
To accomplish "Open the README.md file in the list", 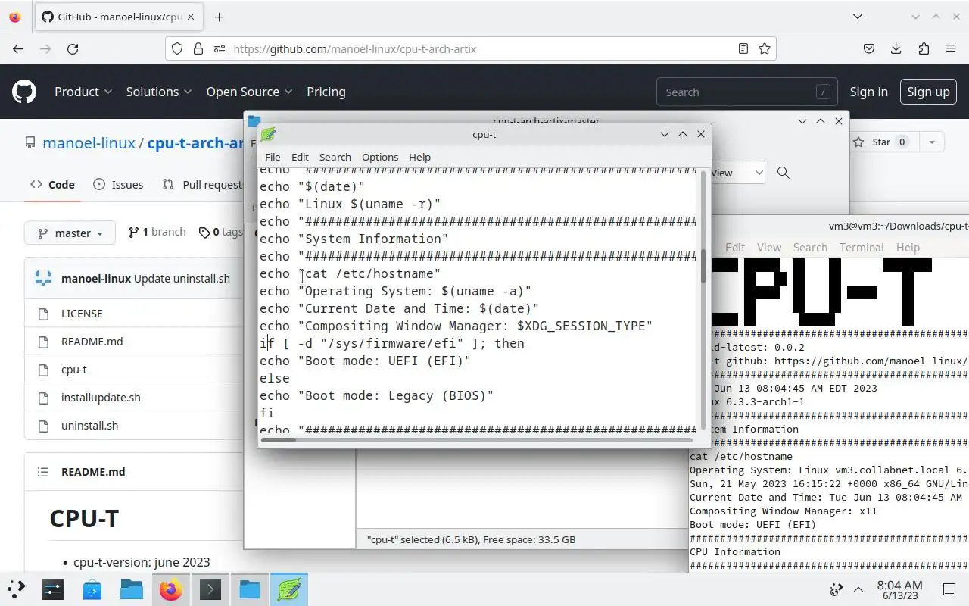I will pos(92,342).
